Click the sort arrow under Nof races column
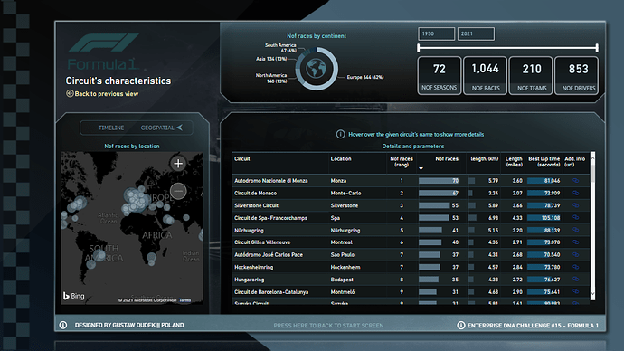This screenshot has height=351, width=624. click(x=421, y=168)
